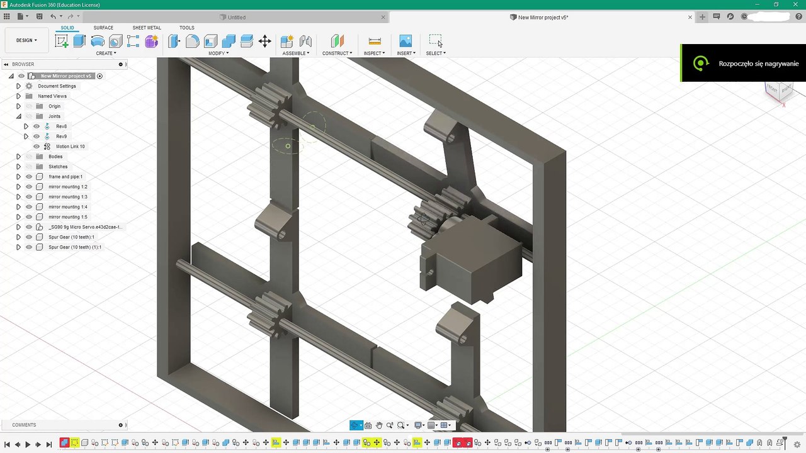806x453 pixels.
Task: Play the timeline
Action: [x=28, y=445]
